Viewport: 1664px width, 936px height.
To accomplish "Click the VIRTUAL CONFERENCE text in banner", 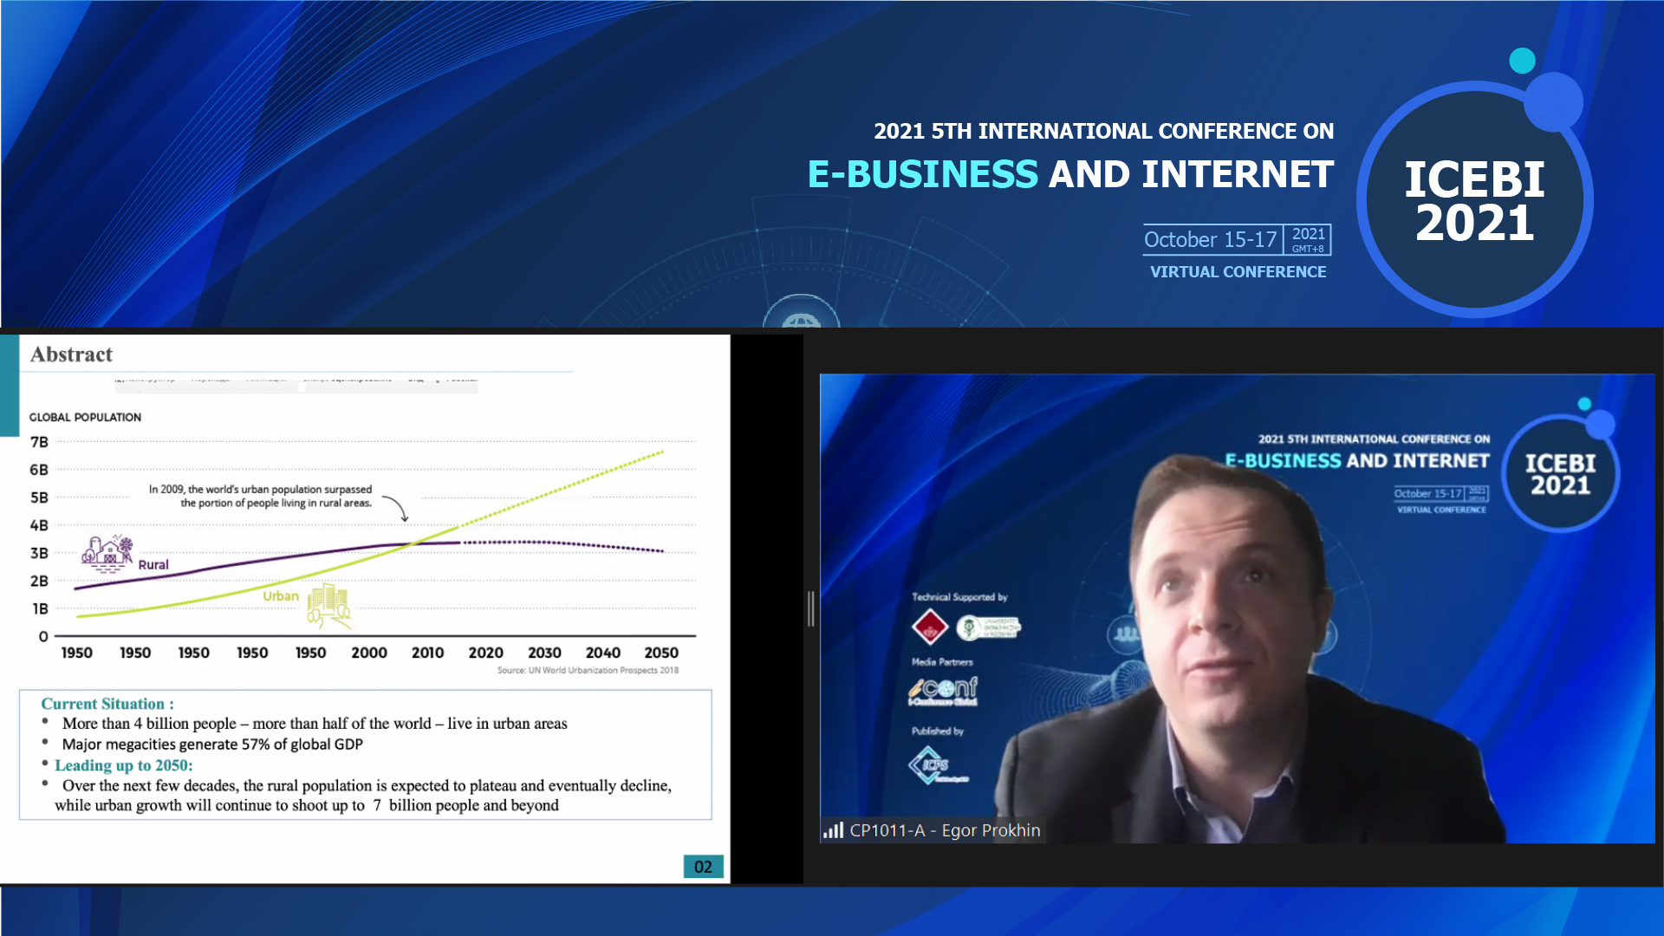I will [1238, 271].
